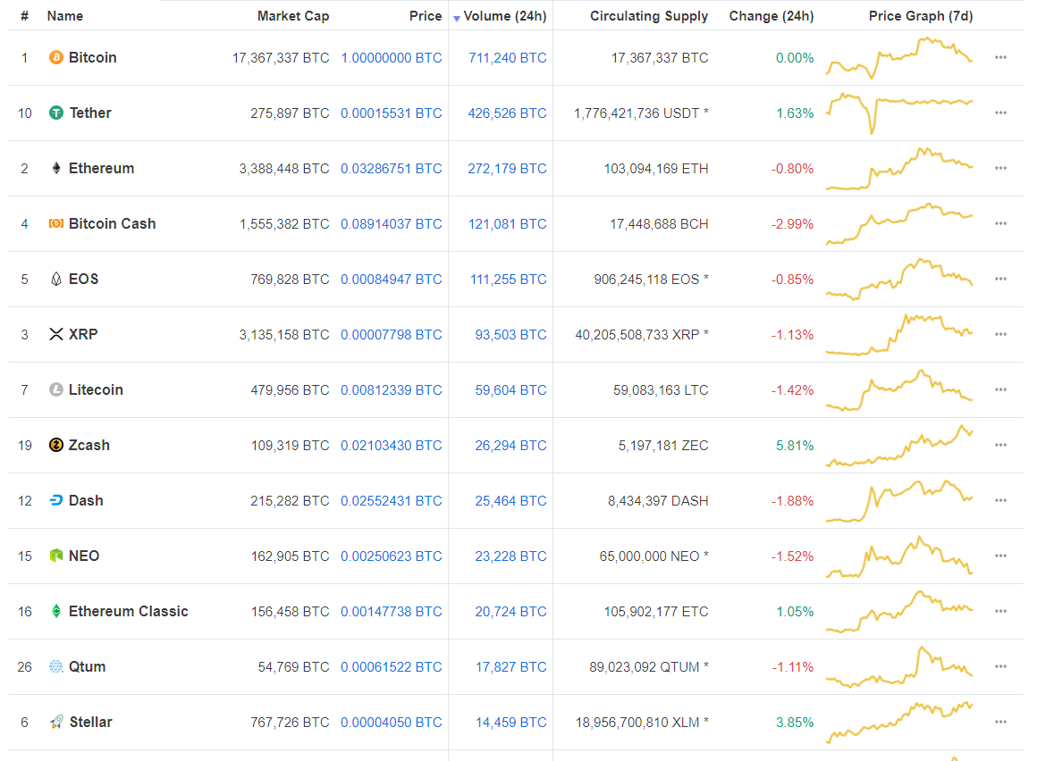Screen dimensions: 1054x761
Task: Open the more-options menu for Tether
Action: click(1001, 113)
